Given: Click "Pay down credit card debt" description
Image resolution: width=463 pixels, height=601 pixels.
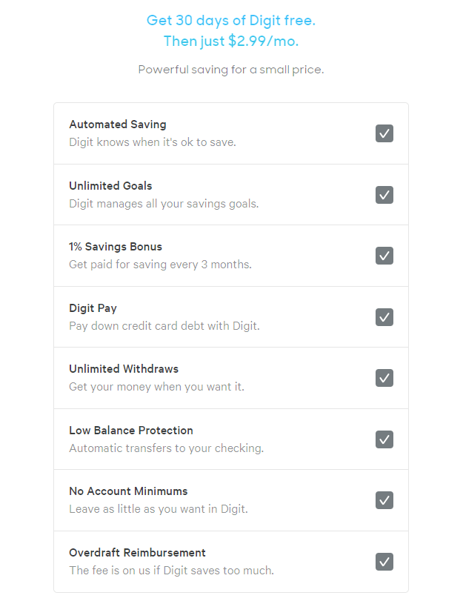Looking at the screenshot, I should [164, 326].
